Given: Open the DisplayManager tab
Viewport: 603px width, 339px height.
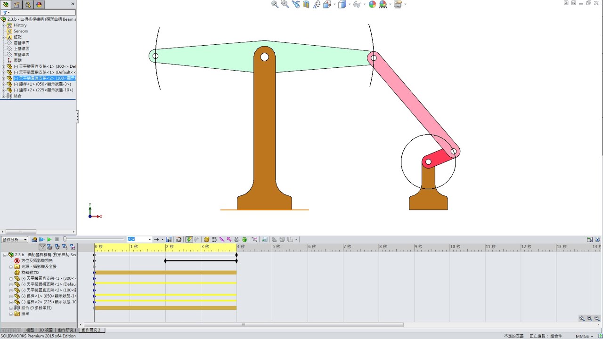Looking at the screenshot, I should tap(39, 4).
